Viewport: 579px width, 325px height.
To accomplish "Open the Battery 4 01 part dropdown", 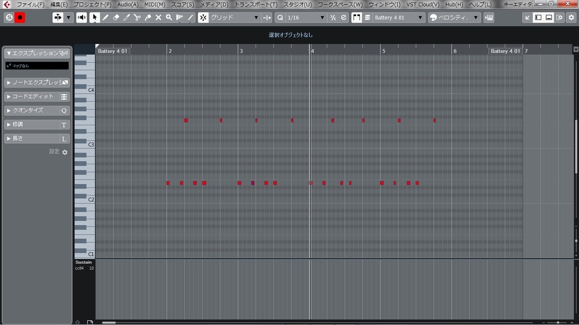I will point(399,17).
